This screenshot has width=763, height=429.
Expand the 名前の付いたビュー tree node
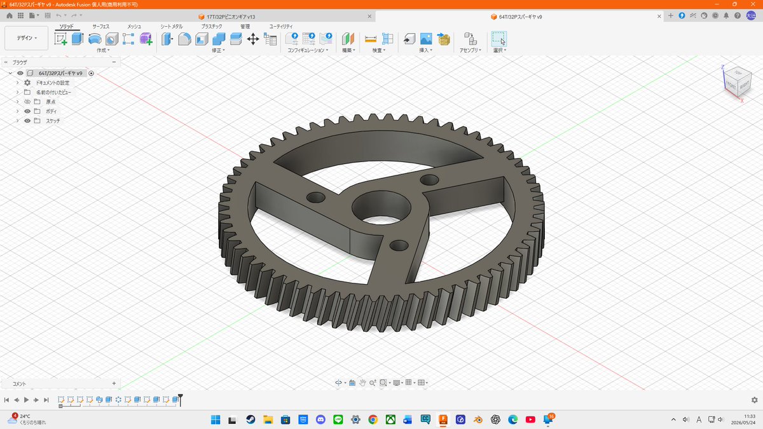(18, 92)
